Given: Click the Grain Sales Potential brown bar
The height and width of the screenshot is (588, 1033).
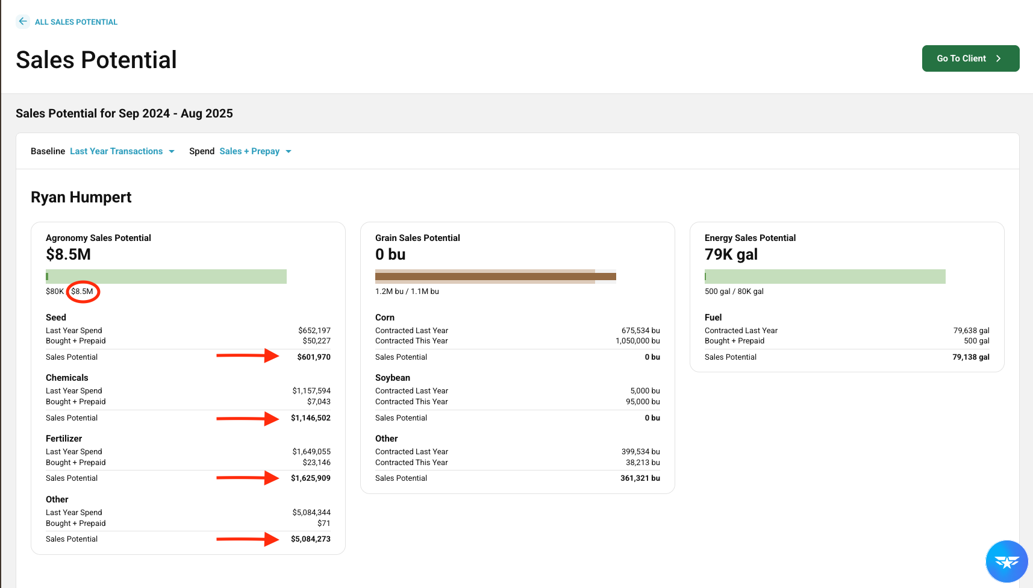Looking at the screenshot, I should click(496, 277).
